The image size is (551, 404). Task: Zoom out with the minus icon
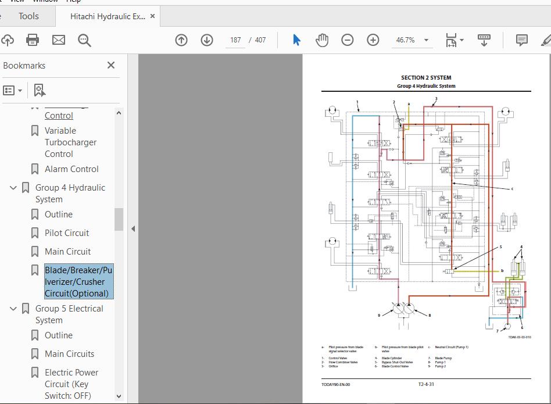[348, 40]
